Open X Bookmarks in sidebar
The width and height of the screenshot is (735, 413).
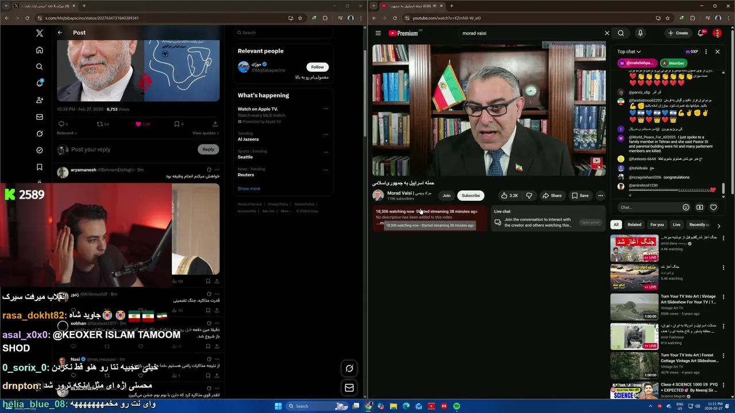point(40,167)
